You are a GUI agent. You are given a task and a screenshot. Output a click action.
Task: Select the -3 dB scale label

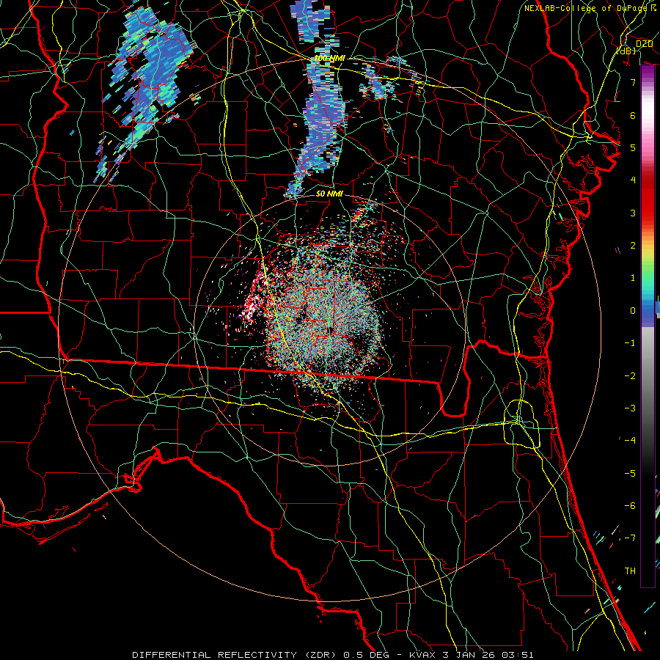click(630, 408)
